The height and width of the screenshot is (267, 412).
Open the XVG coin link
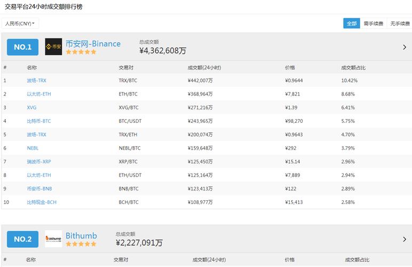click(31, 107)
